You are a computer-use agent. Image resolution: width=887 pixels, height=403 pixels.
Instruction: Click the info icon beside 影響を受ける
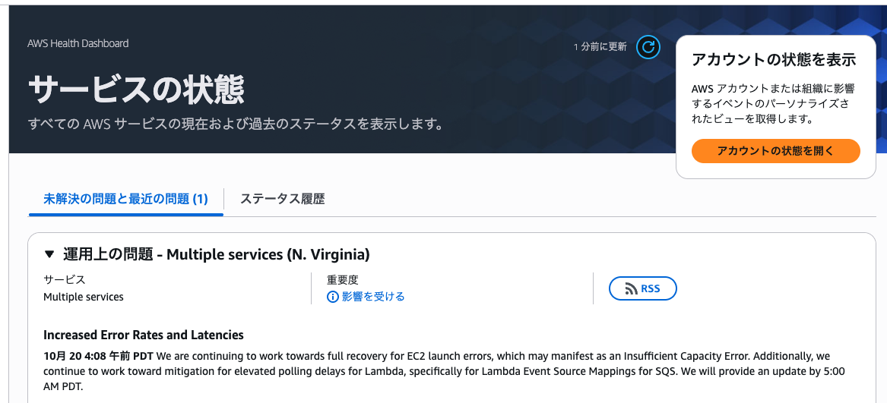[332, 297]
